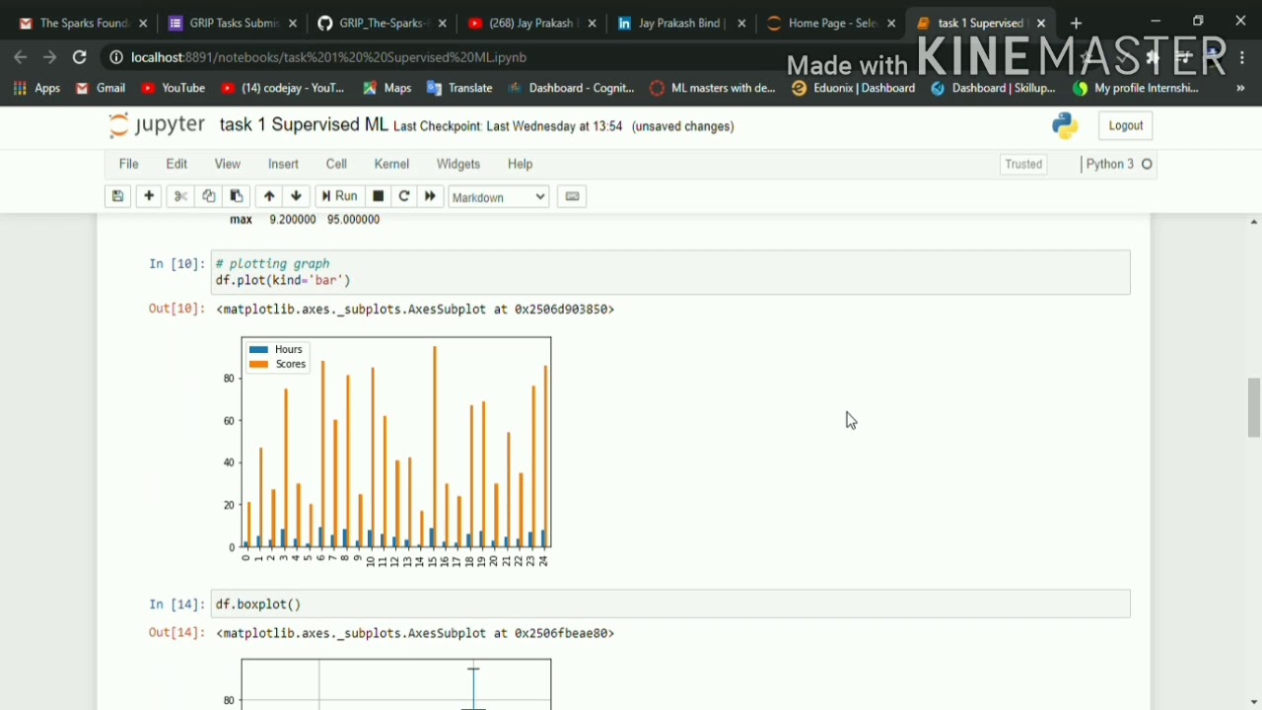
Task: Open the File menu
Action: point(129,164)
